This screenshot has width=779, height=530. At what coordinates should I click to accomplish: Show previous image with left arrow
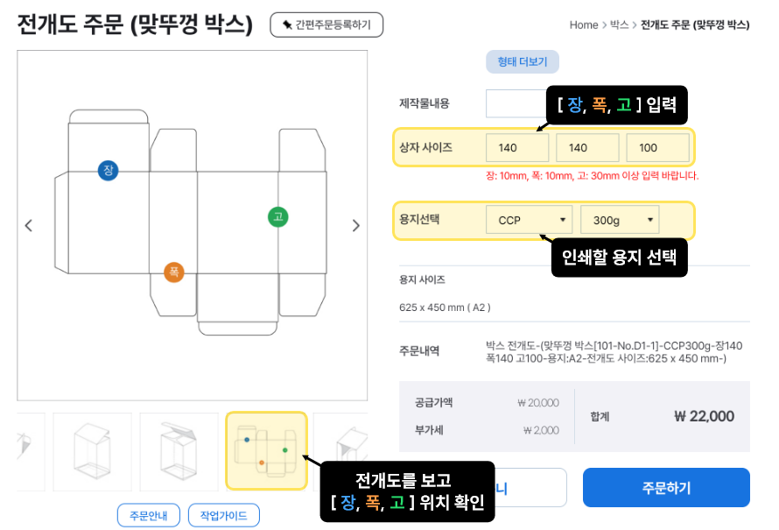click(29, 226)
